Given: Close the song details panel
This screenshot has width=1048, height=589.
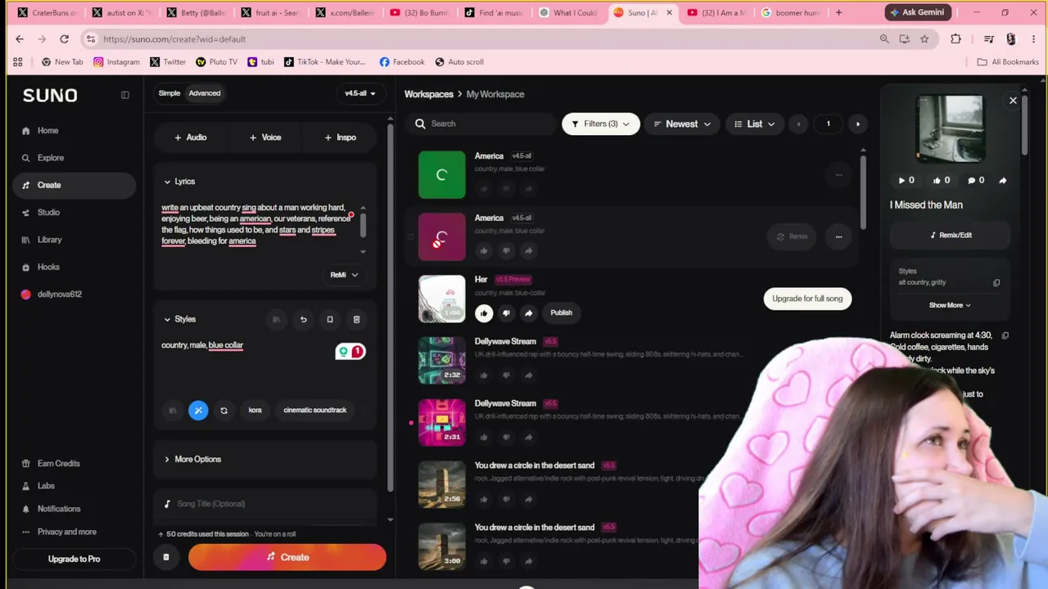Looking at the screenshot, I should point(1013,101).
